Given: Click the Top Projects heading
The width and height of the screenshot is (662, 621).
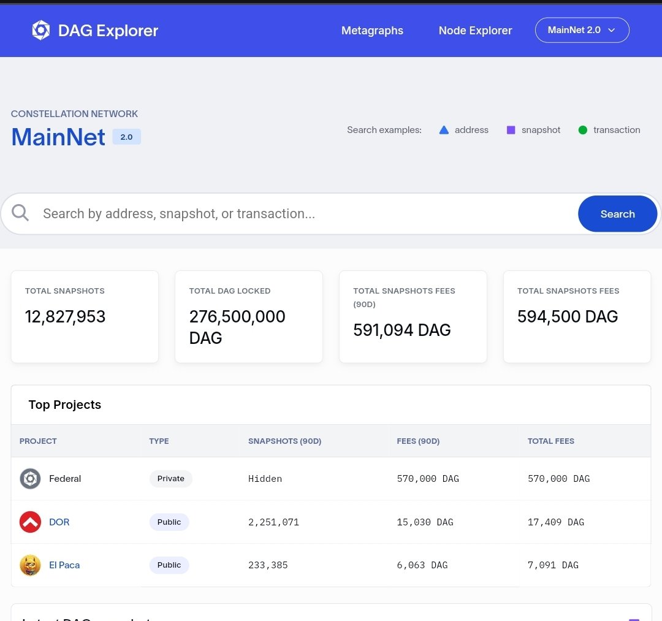Looking at the screenshot, I should (x=64, y=405).
